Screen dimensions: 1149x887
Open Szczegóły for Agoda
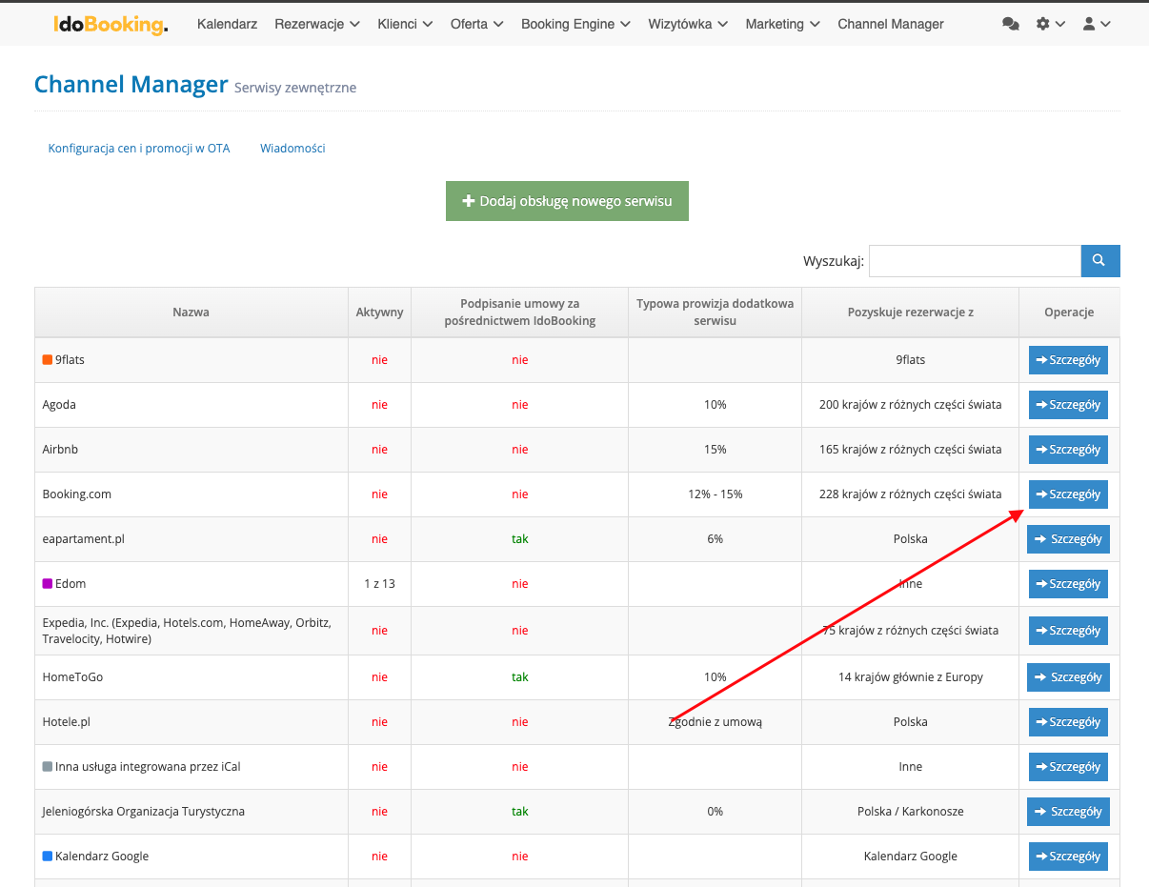click(x=1068, y=405)
